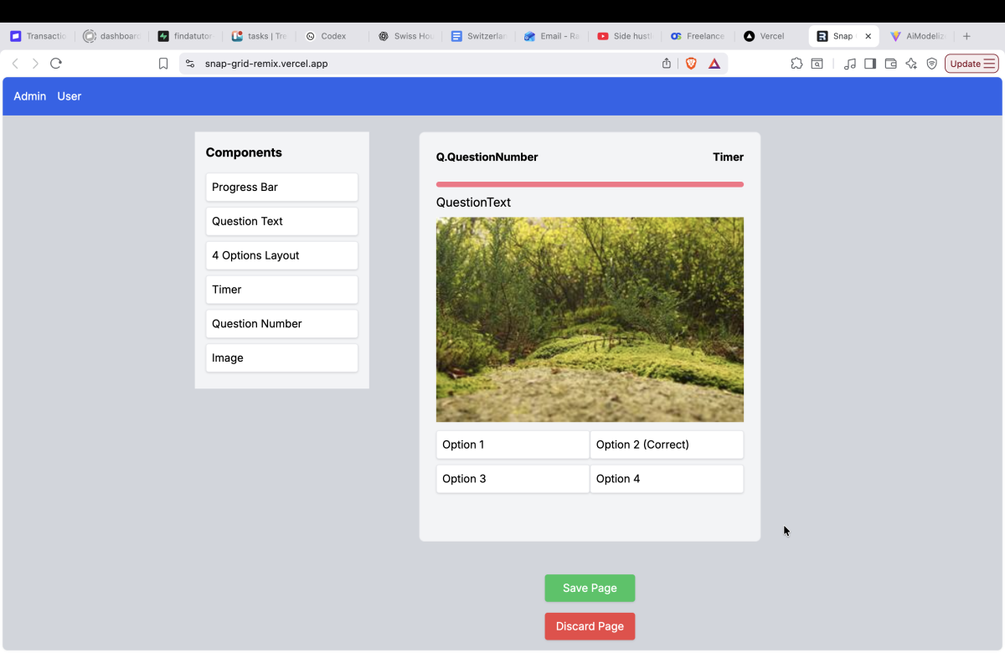Select Option 2 (Correct) answer box
Screen dimensions: 1005x653
pos(667,445)
